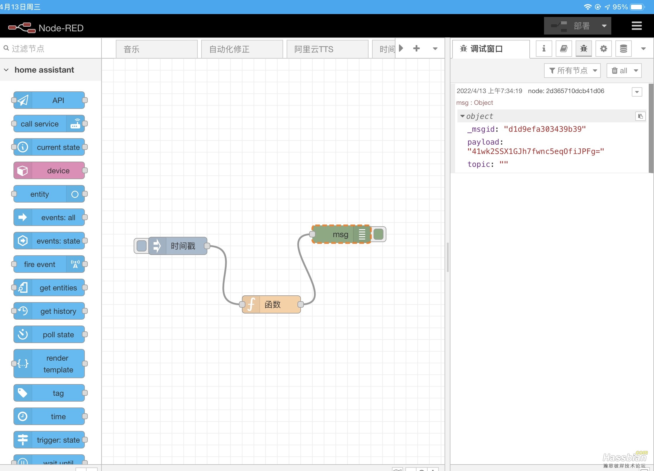Tap the date 4月13日周三 in status bar
654x471 pixels.
coord(20,7)
